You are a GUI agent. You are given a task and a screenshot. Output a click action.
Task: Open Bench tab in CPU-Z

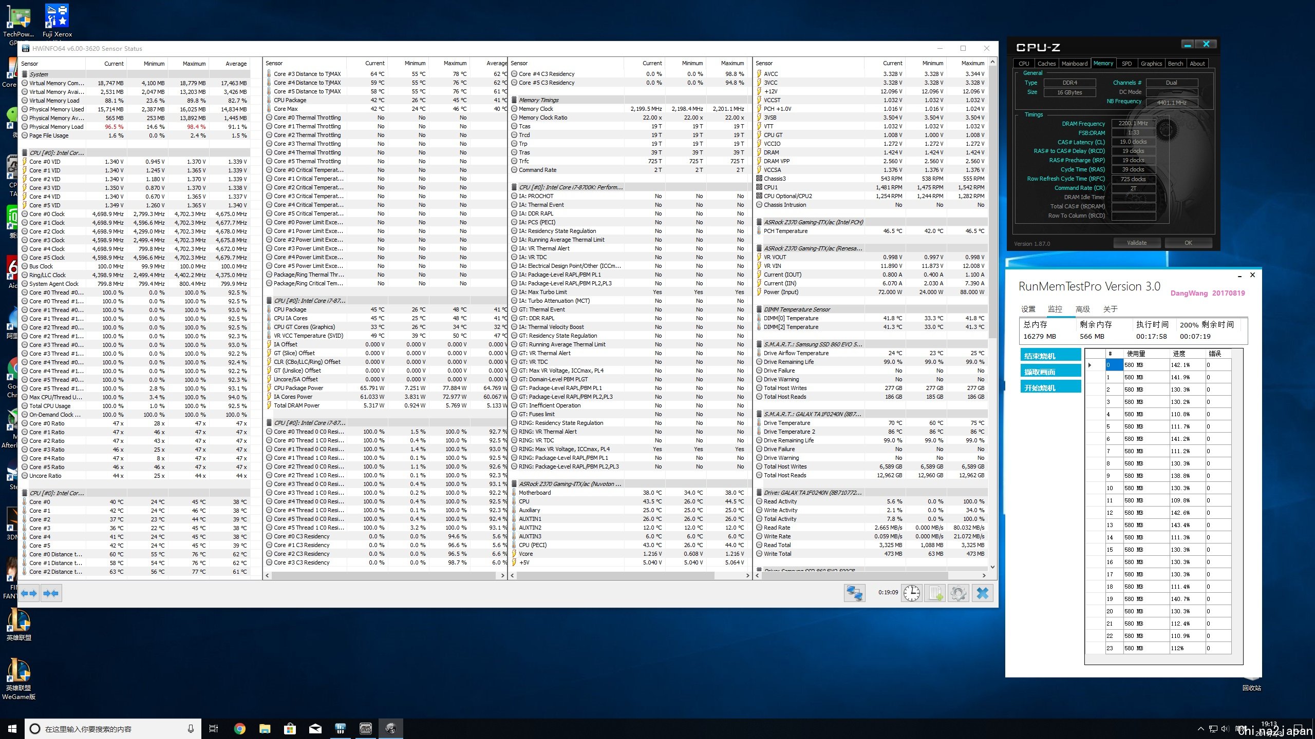1175,64
